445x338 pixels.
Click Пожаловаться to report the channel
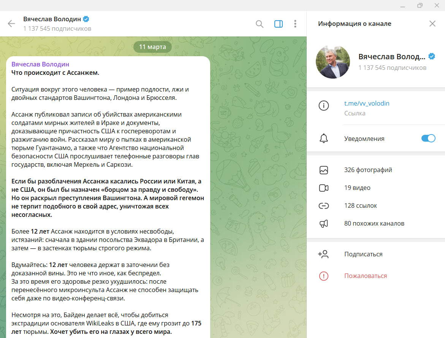click(366, 276)
